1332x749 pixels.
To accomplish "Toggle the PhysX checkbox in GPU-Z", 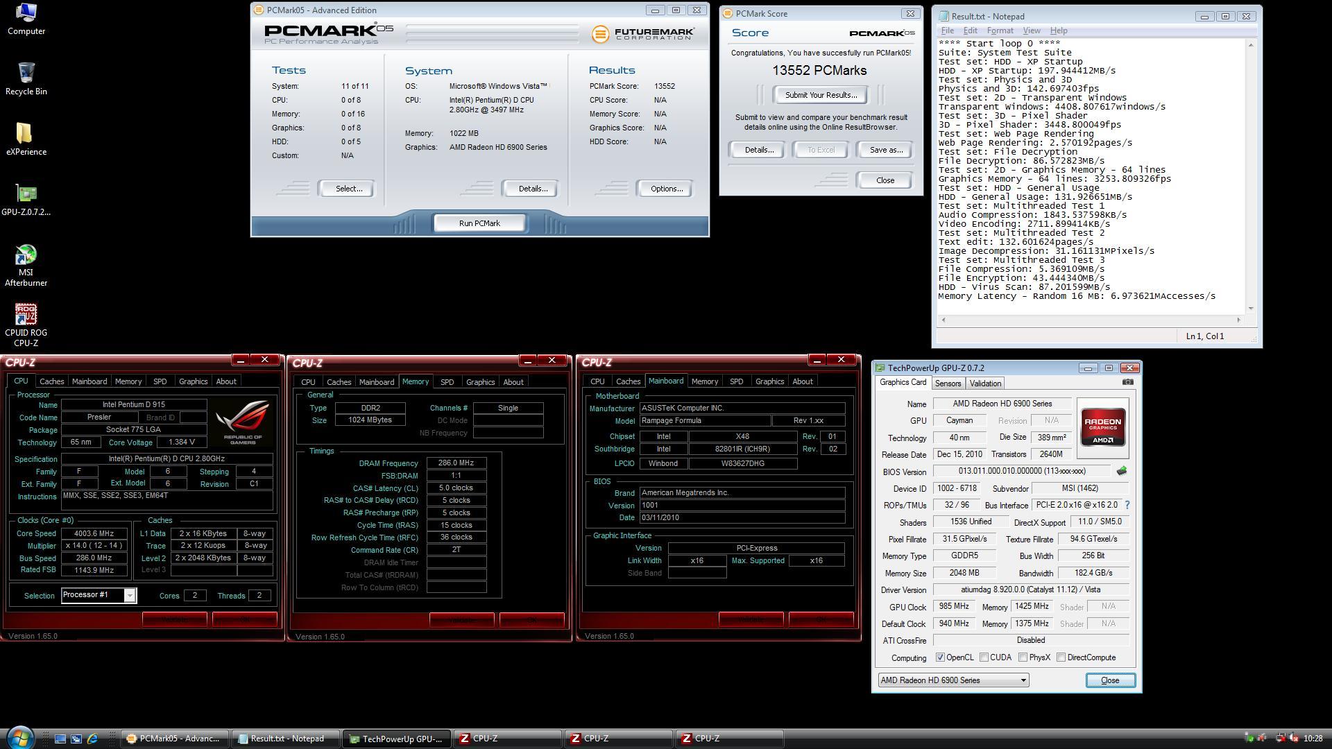I will (1023, 657).
